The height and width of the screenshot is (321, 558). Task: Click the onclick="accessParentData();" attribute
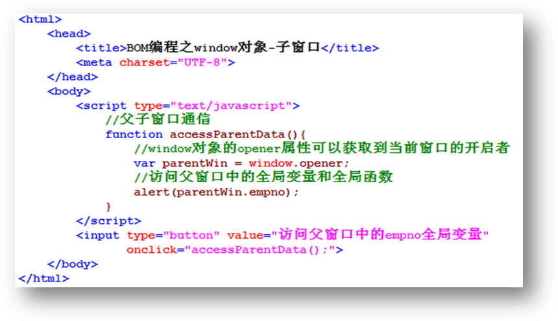[232, 250]
